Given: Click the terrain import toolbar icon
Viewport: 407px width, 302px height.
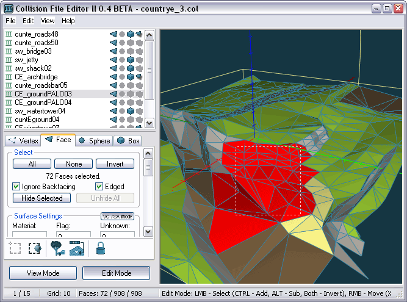Looking at the screenshot, I should tap(76, 248).
